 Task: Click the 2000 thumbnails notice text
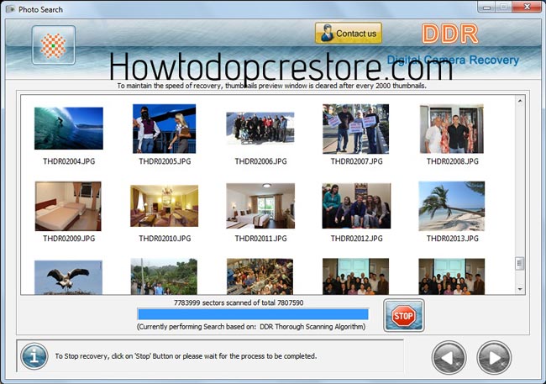coord(271,86)
